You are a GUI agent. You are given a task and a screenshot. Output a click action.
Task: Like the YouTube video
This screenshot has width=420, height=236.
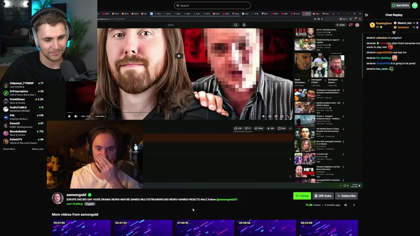(238, 128)
